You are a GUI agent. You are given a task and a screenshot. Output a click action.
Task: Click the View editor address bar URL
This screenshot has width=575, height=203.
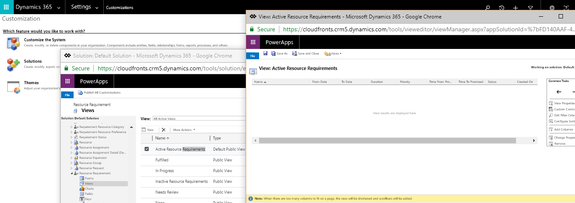429,29
